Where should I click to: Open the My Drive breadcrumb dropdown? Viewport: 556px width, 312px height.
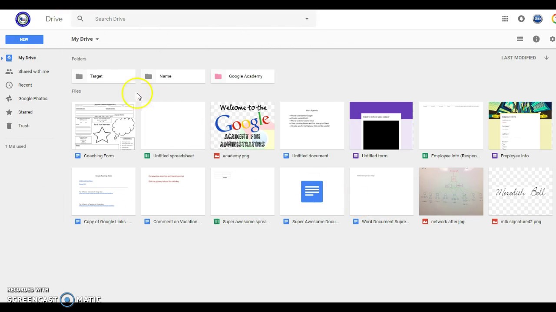[85, 39]
